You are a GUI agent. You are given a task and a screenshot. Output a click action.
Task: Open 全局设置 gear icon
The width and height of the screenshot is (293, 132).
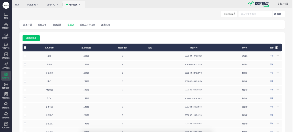[6, 115]
